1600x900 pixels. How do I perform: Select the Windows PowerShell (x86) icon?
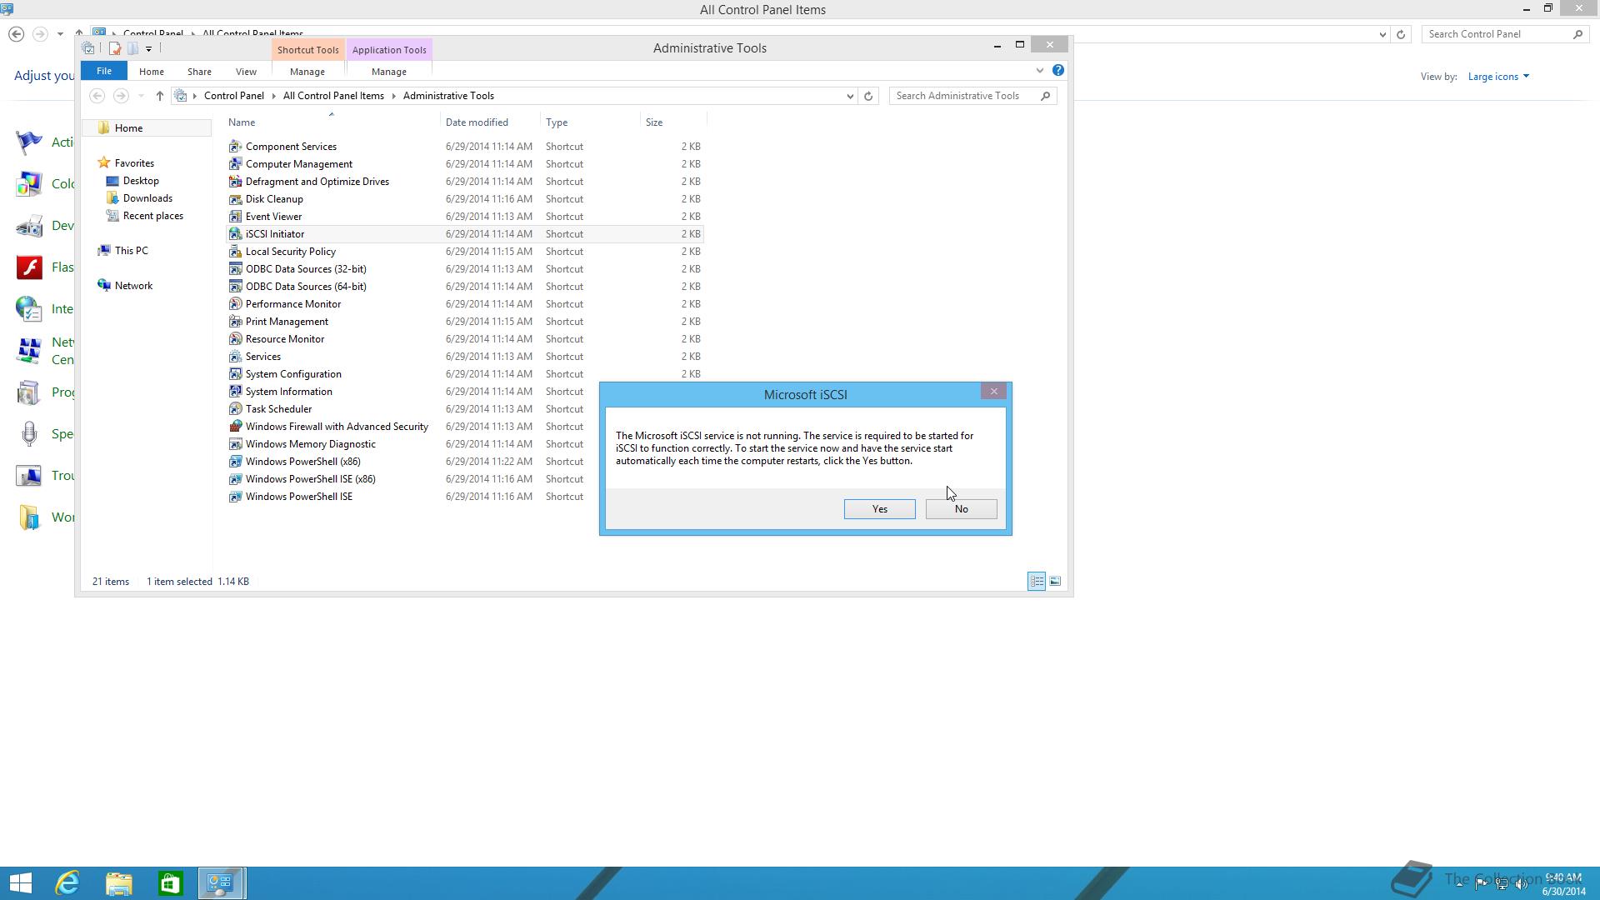point(236,462)
